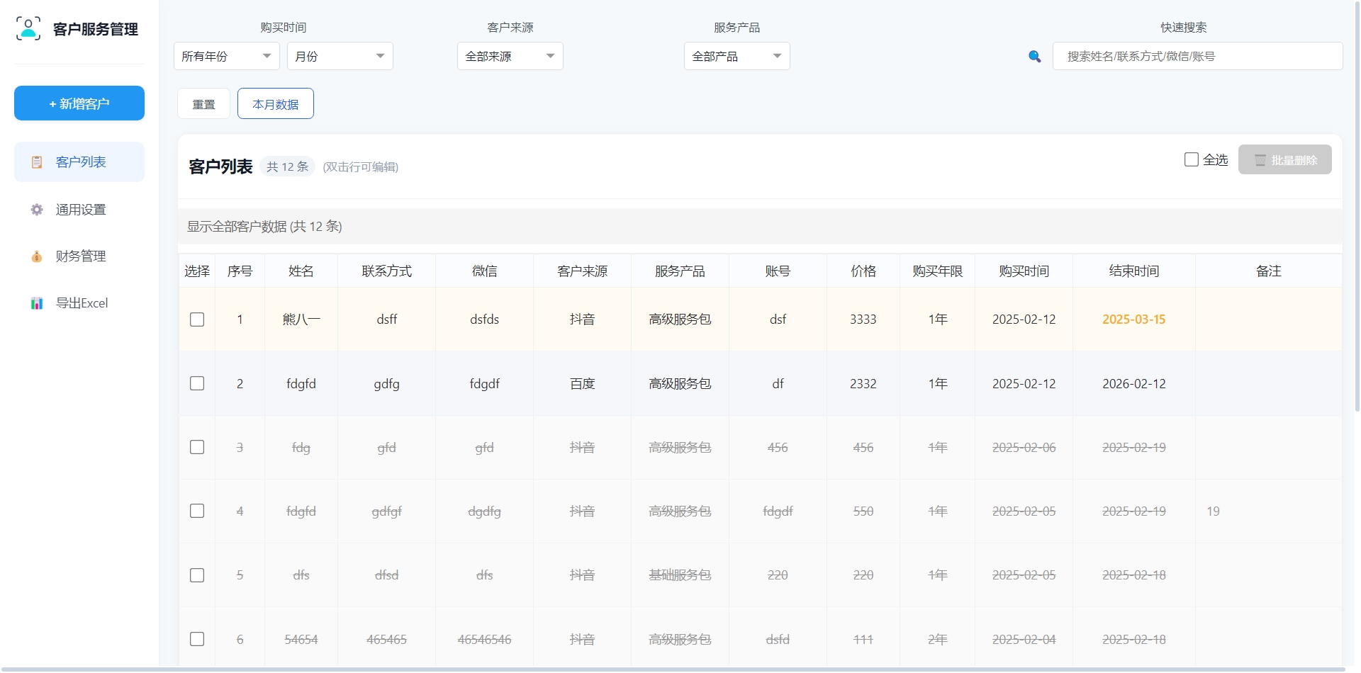
Task: Open the 全部来源 source dropdown
Action: [510, 56]
